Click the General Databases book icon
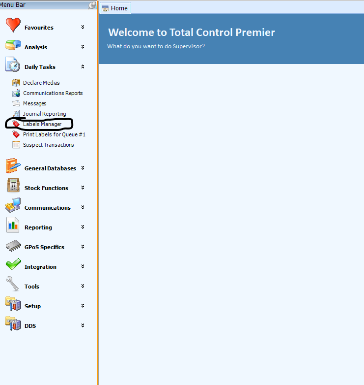This screenshot has width=364, height=385. tap(13, 166)
